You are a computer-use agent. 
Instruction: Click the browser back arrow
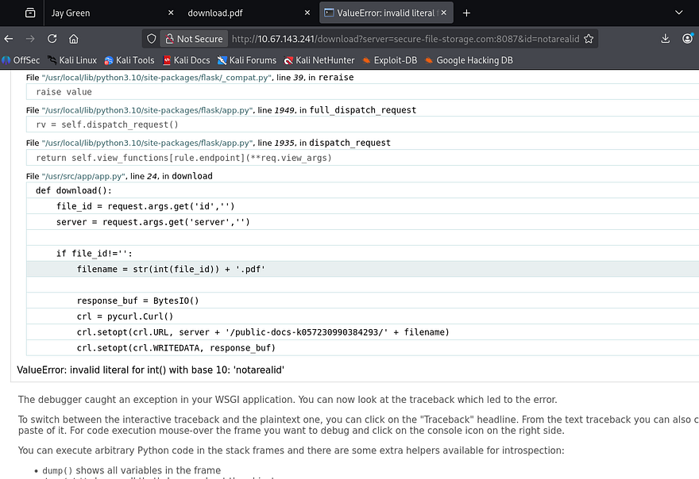9,39
